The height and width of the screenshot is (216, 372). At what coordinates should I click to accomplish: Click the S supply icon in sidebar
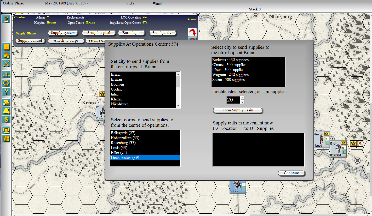(x=6, y=119)
